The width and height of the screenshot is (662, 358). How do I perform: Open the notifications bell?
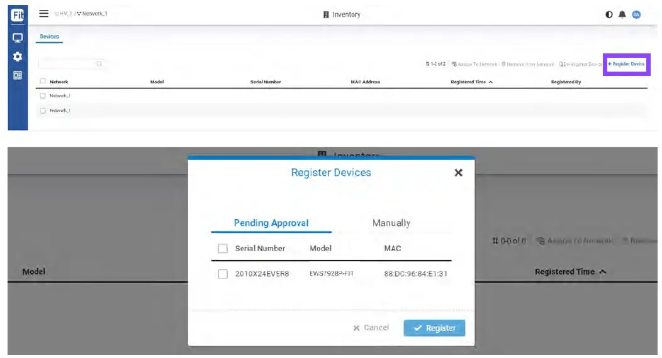[622, 14]
